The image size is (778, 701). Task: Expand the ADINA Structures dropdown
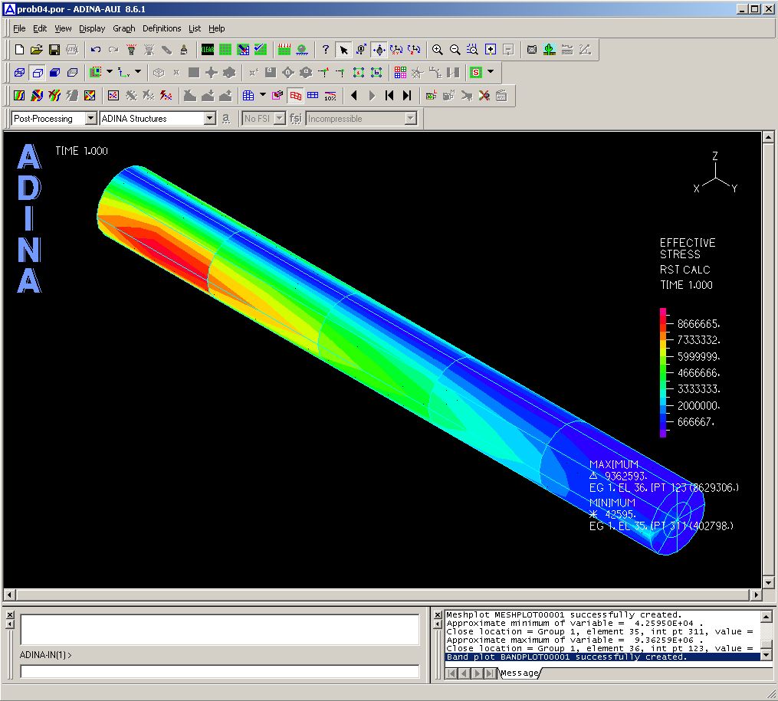(x=210, y=119)
